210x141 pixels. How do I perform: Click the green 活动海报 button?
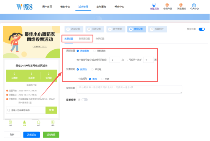pos(51,135)
